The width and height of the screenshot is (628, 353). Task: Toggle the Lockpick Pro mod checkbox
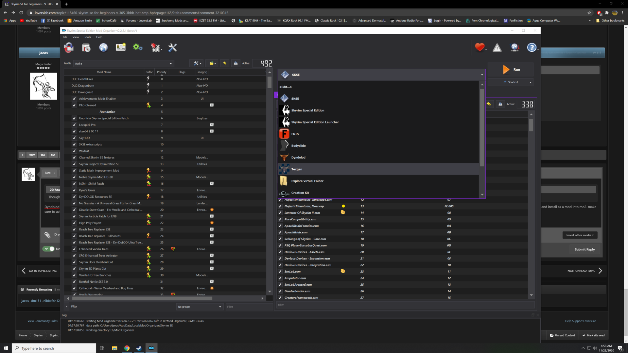point(74,125)
